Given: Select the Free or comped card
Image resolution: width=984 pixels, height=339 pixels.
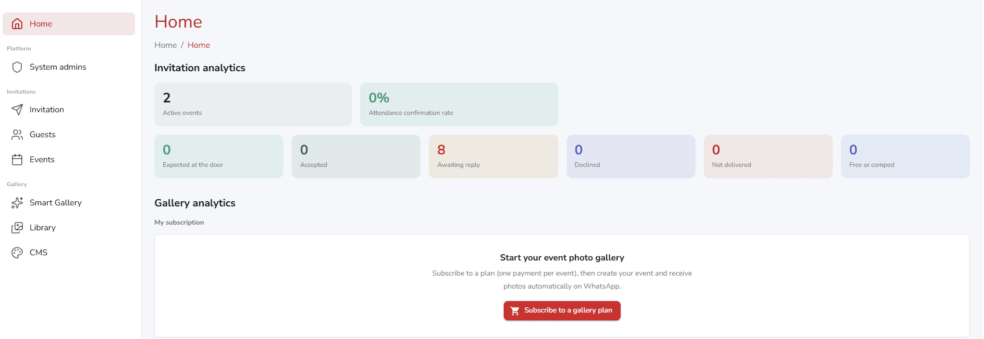Looking at the screenshot, I should pyautogui.click(x=906, y=157).
